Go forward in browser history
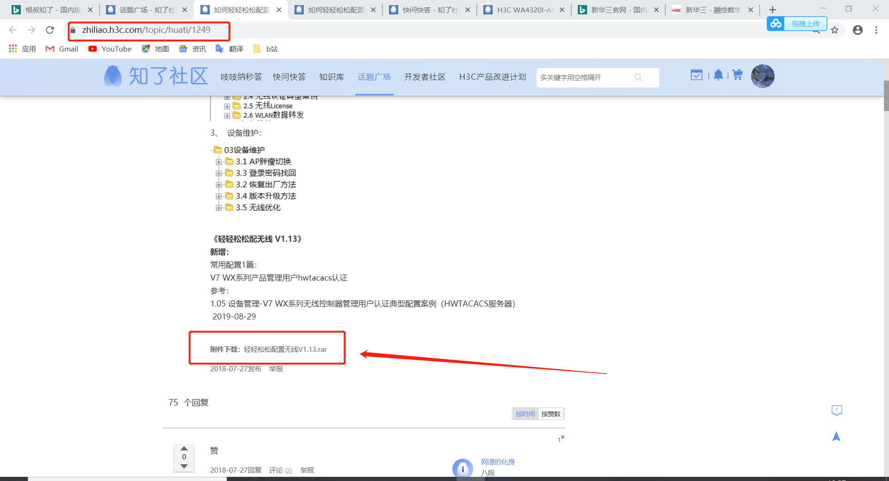Image resolution: width=889 pixels, height=481 pixels. point(31,30)
